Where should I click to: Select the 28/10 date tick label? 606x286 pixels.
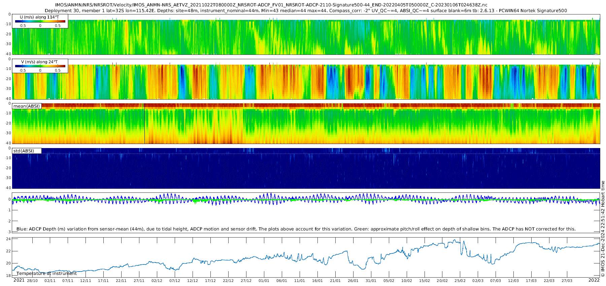tap(32, 281)
